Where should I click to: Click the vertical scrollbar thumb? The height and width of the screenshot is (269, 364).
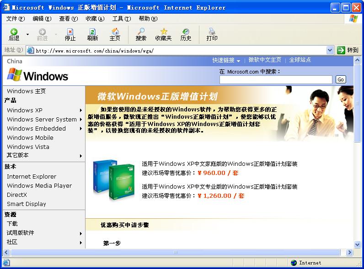357,103
